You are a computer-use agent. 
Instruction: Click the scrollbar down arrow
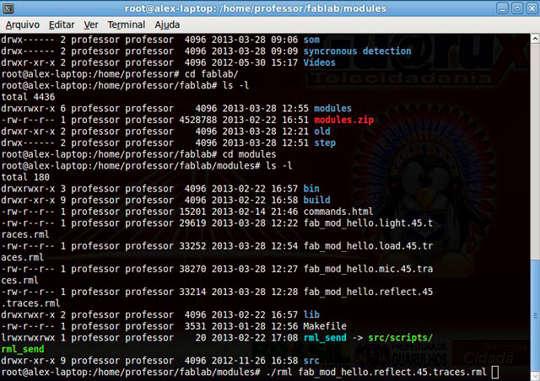(x=535, y=376)
